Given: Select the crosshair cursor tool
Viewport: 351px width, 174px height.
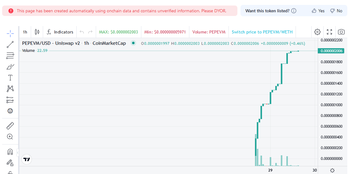Looking at the screenshot, I should (10, 33).
